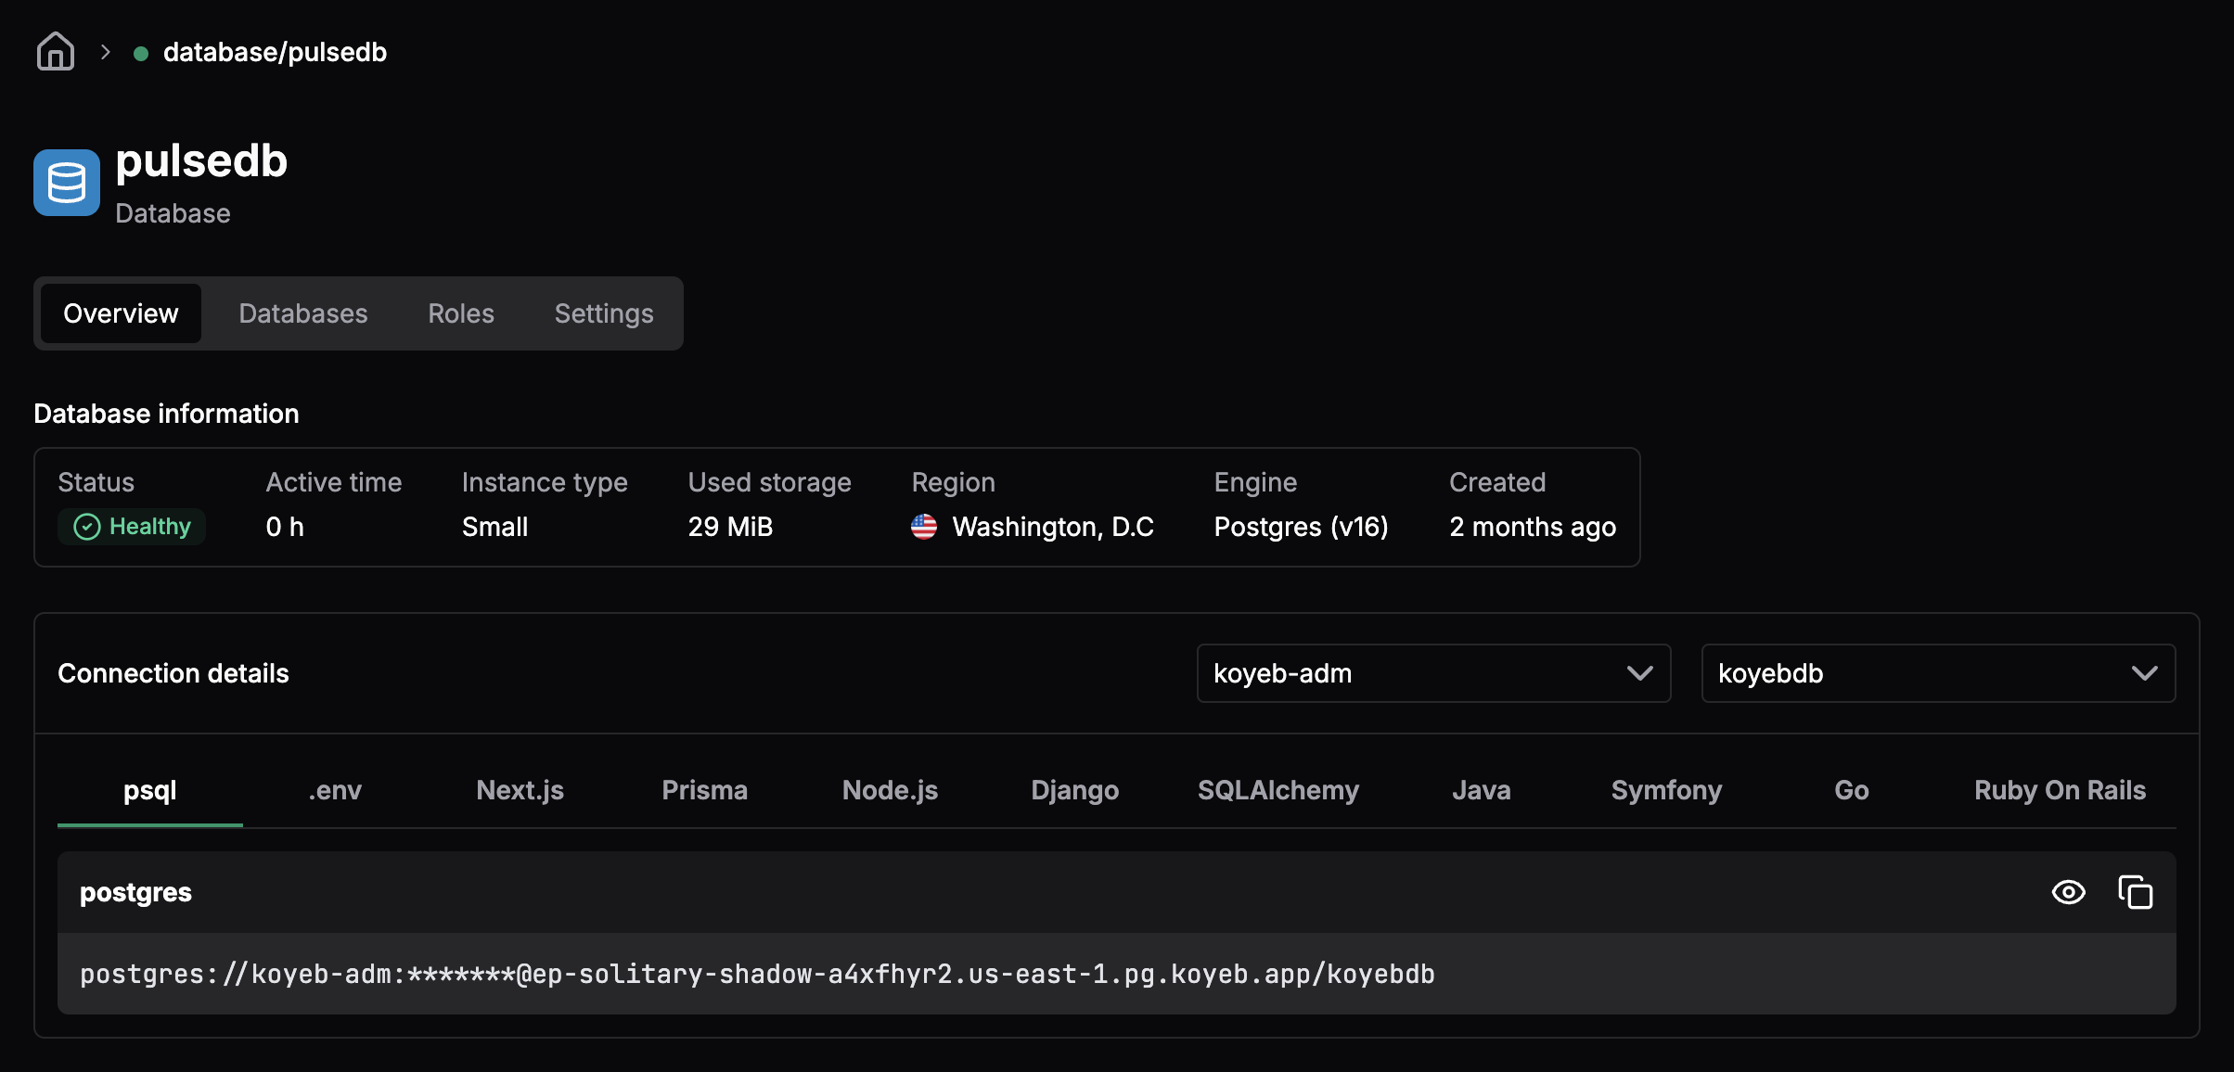Open the Settings tab for pulsedb
This screenshot has width=2234, height=1072.
tap(603, 313)
